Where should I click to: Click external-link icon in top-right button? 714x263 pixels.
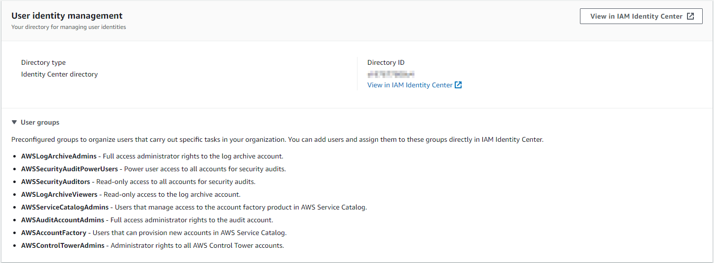tap(690, 16)
